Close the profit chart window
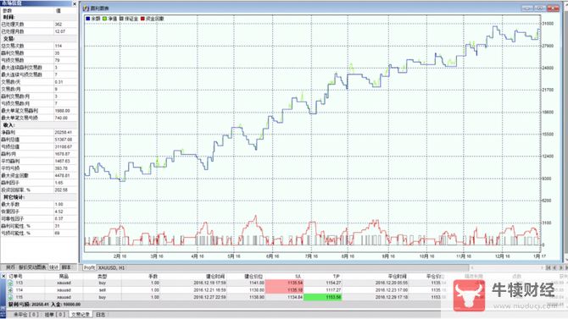The image size is (568, 319). coord(553,8)
